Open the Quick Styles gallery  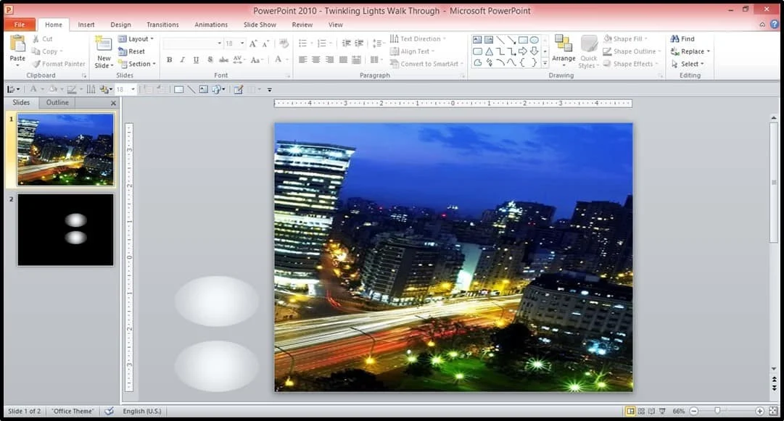[588, 52]
